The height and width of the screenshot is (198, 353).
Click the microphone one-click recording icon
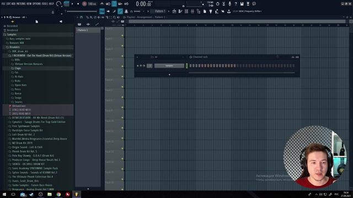pos(229,4)
